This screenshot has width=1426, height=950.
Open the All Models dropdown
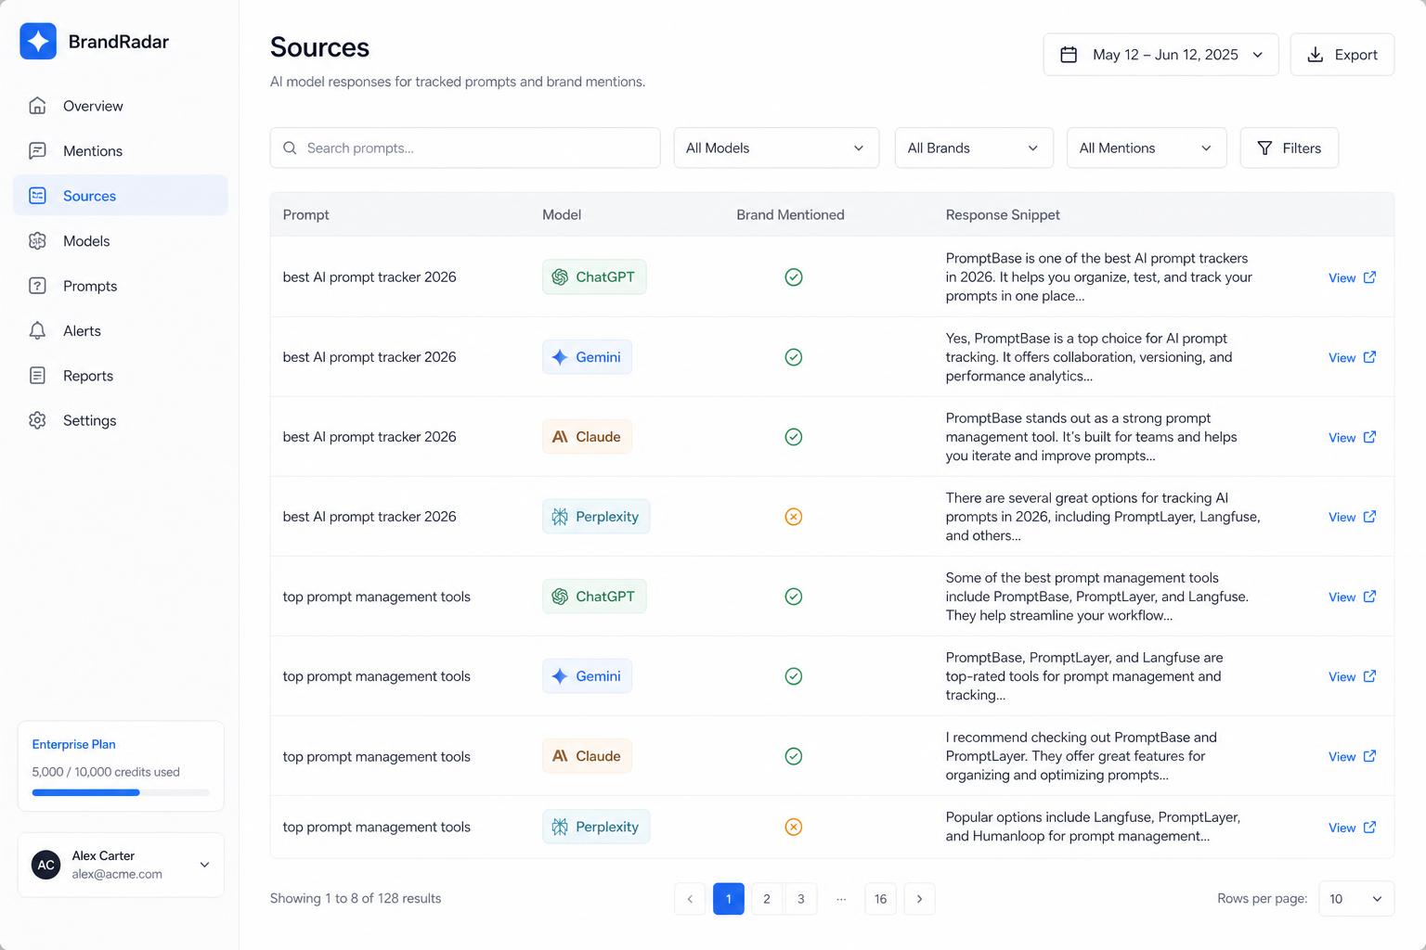[x=776, y=148]
